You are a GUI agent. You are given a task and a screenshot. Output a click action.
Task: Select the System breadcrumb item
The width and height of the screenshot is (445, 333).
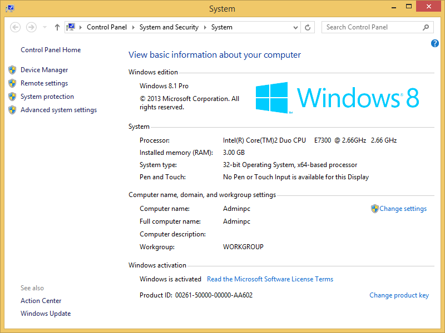[221, 27]
